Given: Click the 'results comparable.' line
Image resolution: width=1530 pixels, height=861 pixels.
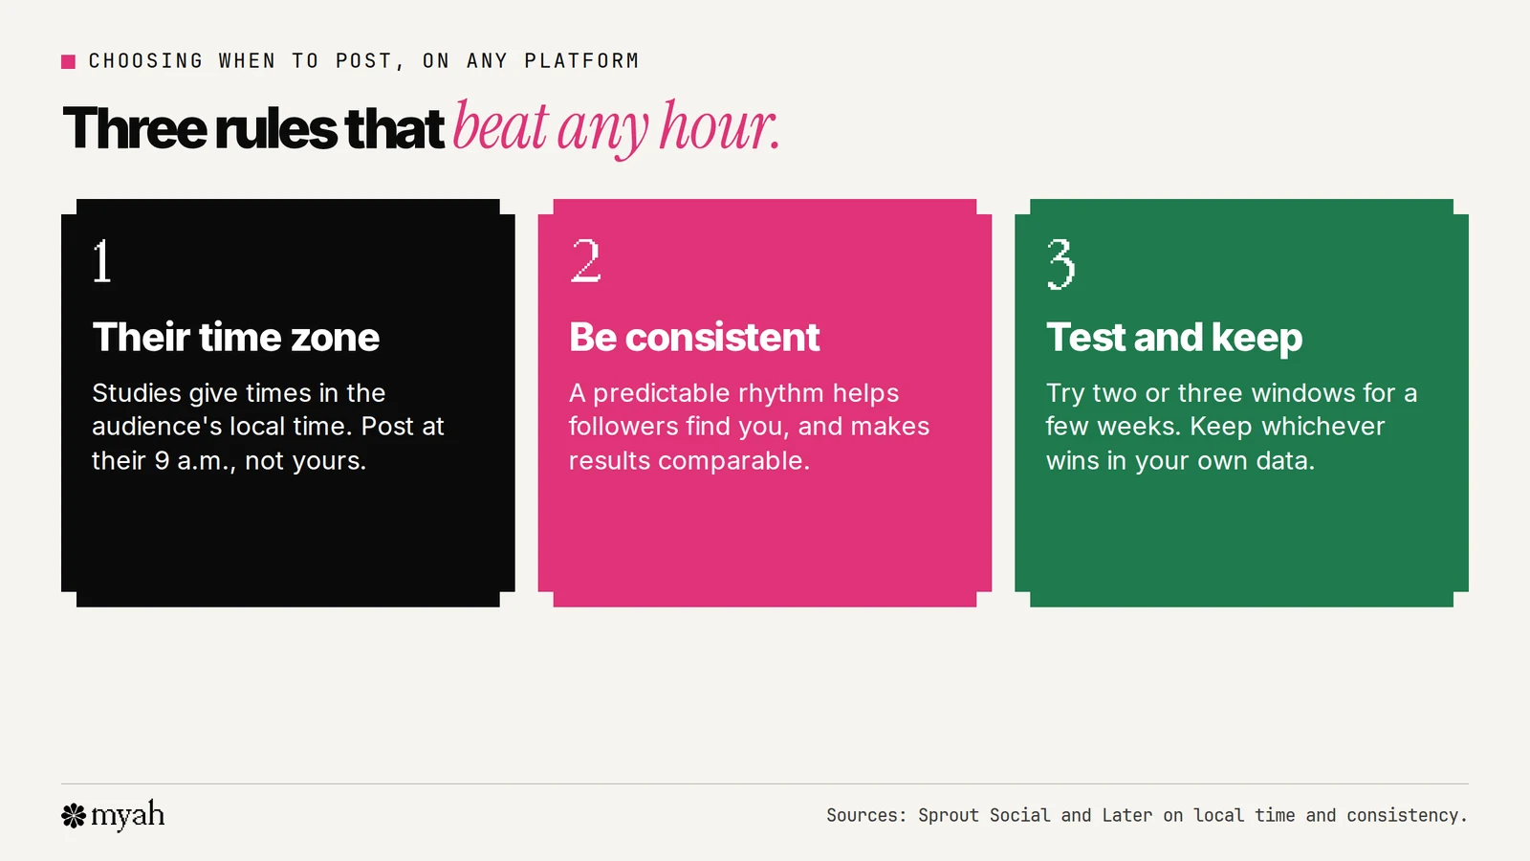Looking at the screenshot, I should click(689, 460).
